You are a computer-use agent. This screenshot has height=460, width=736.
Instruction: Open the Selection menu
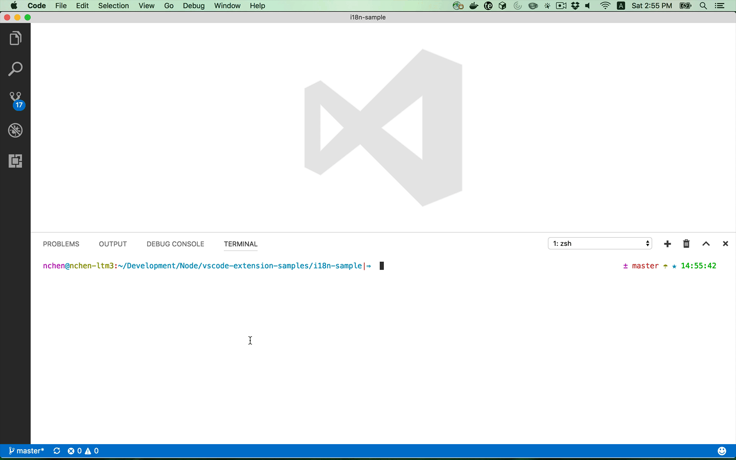pyautogui.click(x=113, y=6)
